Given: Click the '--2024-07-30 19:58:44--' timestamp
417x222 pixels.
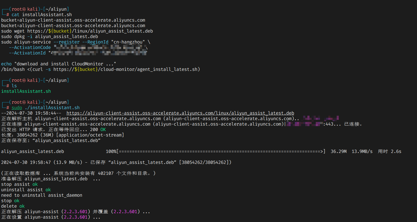Looking at the screenshot, I should tap(31, 113).
